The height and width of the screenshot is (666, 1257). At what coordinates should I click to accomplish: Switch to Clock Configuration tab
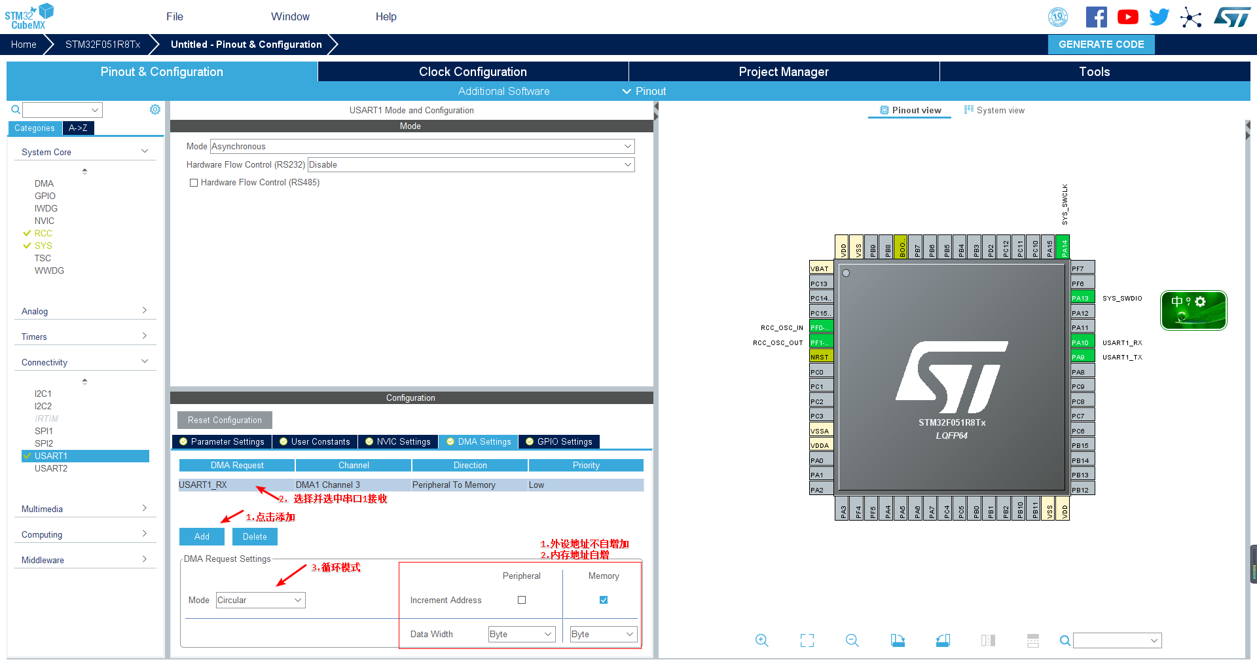tap(473, 71)
